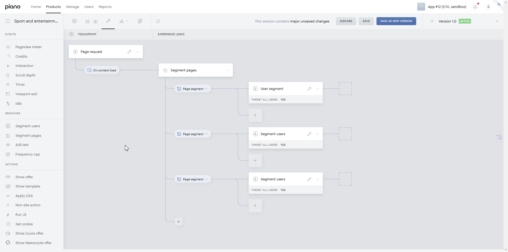Expand the Version 1.0 dropdown
The width and height of the screenshot is (508, 252).
coord(497,21)
